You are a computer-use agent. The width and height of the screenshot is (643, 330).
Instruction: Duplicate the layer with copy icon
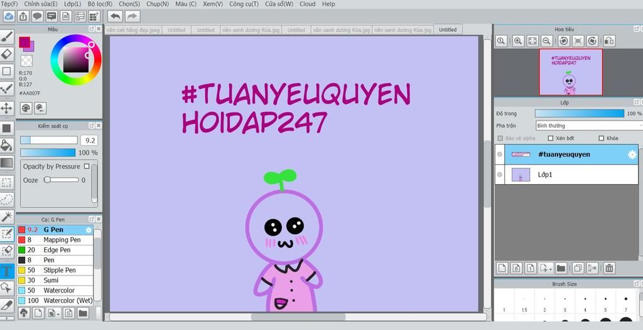[578, 268]
